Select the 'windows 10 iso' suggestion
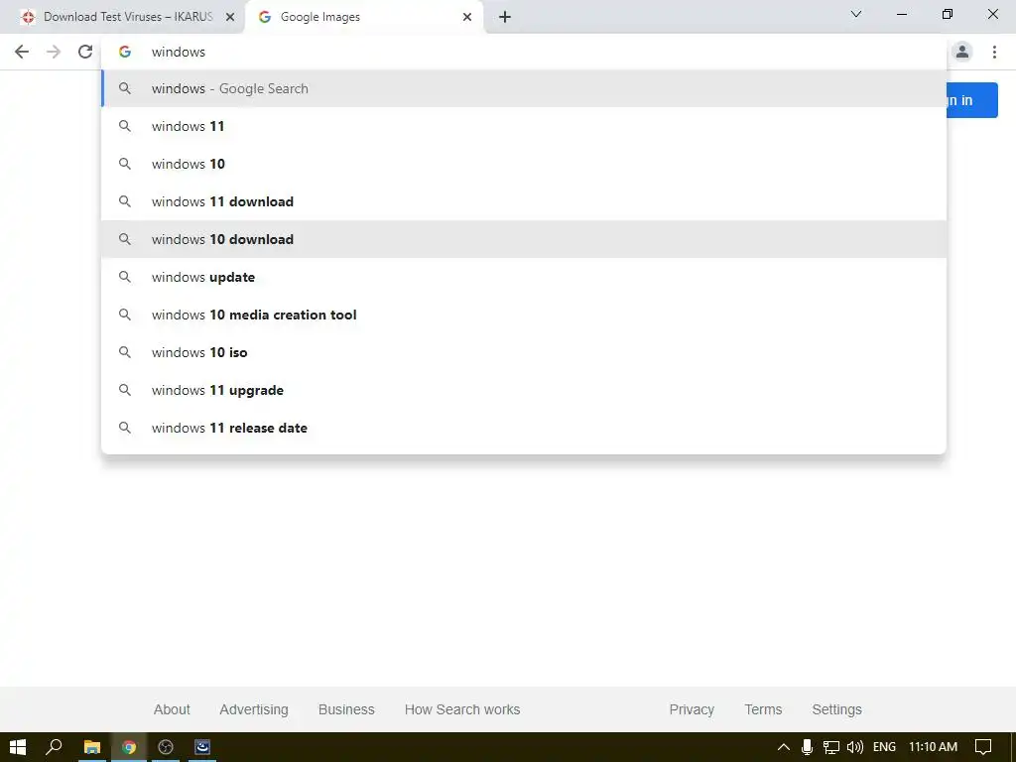The width and height of the screenshot is (1016, 762). point(524,352)
